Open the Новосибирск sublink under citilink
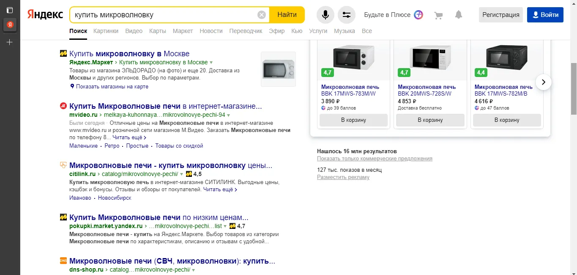The width and height of the screenshot is (577, 275). pos(115,198)
